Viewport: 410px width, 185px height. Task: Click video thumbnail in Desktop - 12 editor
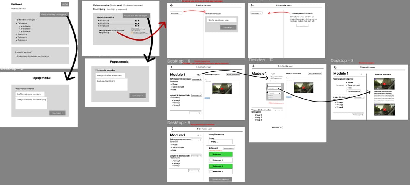[x=303, y=88]
